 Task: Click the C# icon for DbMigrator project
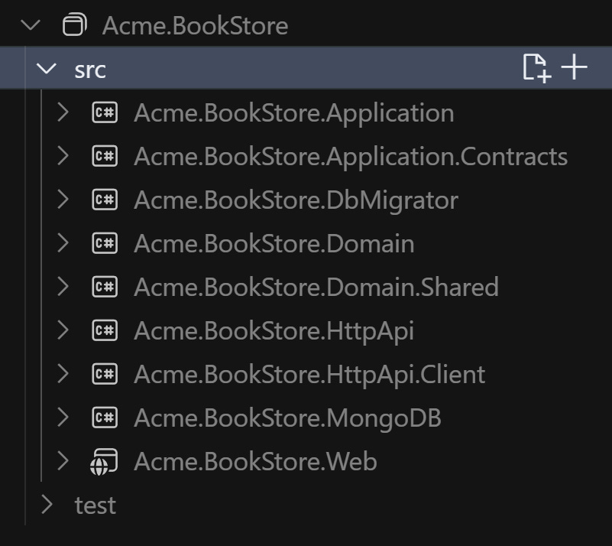[x=105, y=200]
